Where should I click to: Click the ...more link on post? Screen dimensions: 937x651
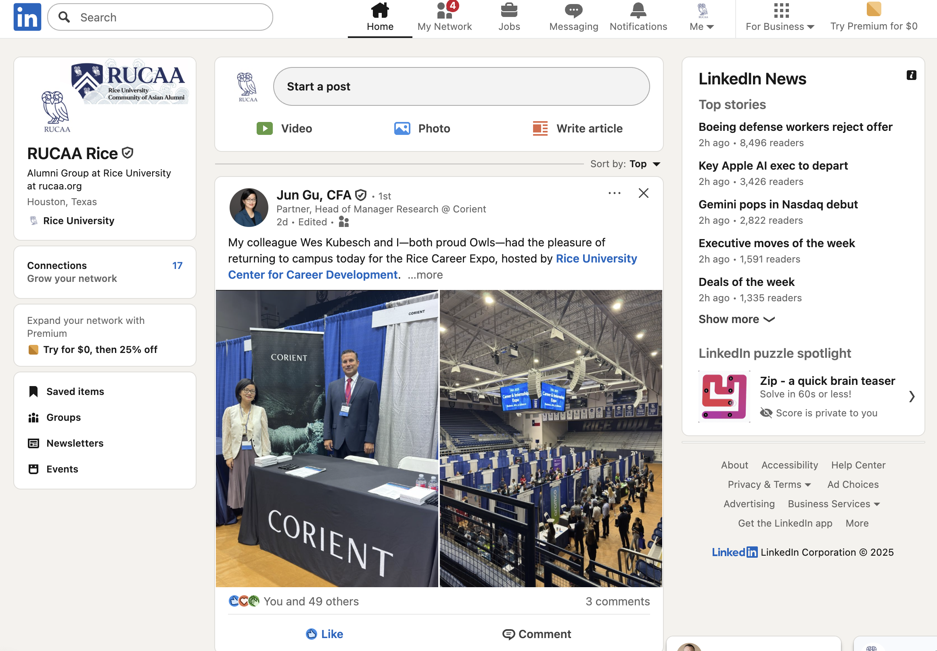[425, 275]
